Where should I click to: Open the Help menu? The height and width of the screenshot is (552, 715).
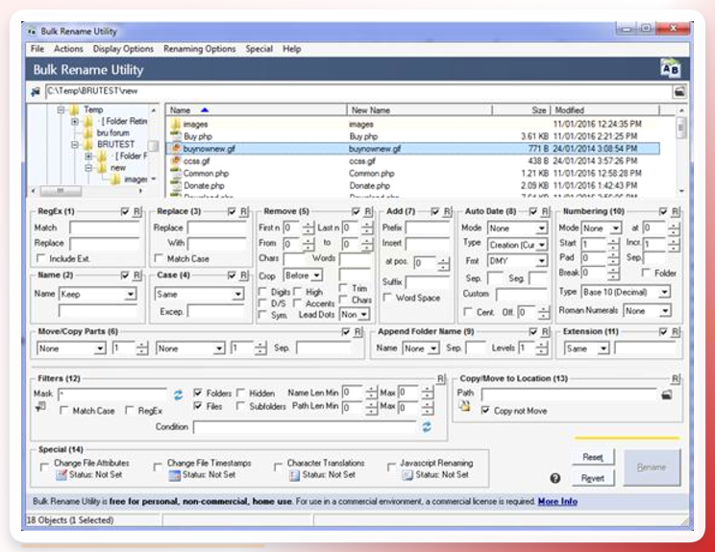click(292, 49)
